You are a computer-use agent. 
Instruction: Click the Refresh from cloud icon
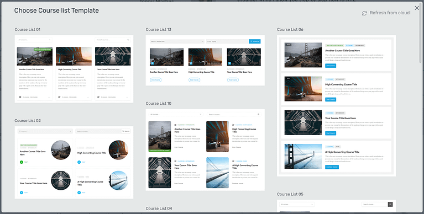(364, 13)
